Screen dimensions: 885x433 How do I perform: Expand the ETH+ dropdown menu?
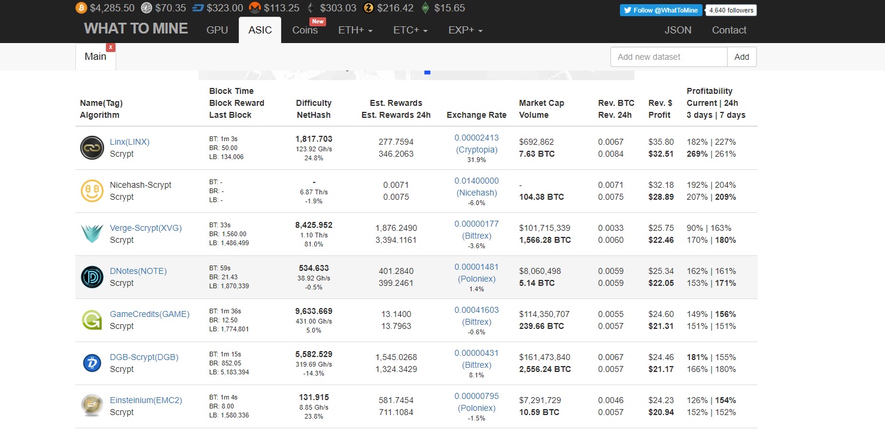tap(355, 30)
